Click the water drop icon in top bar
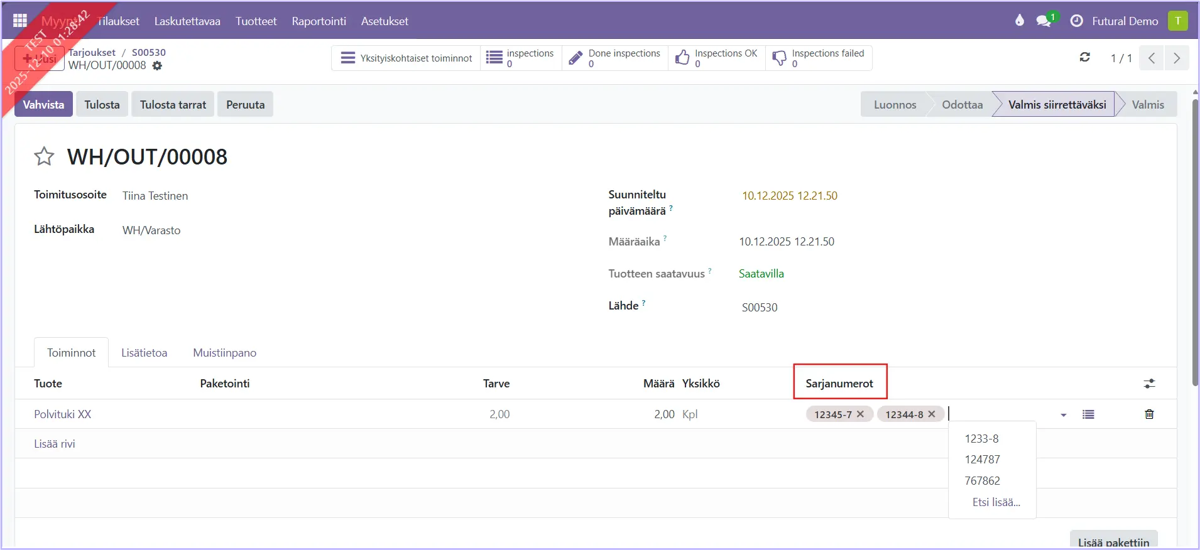1200x550 pixels. click(1019, 21)
